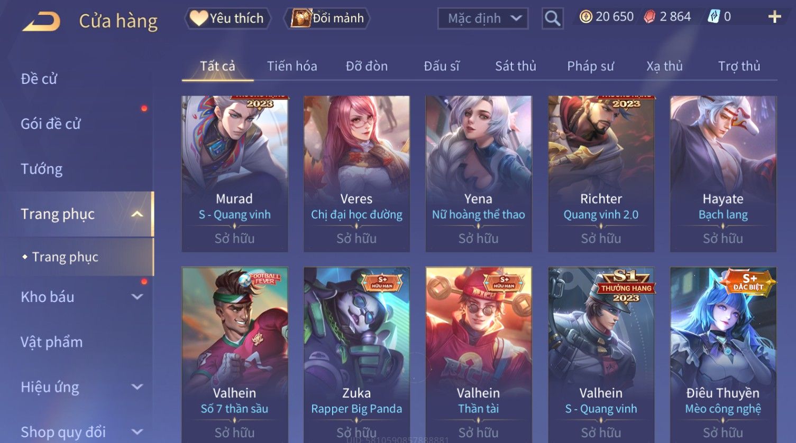The image size is (796, 443).
Task: Select the Murad S - Quang vinh skin
Action: (235, 174)
